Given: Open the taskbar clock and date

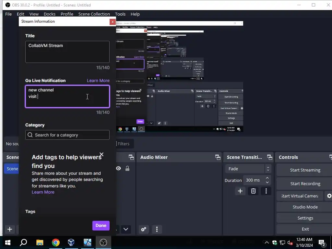Looking at the screenshot, I should (x=304, y=243).
